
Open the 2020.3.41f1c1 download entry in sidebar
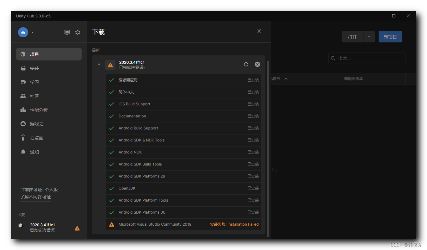click(49, 227)
